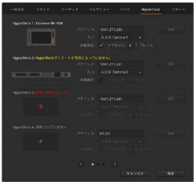Viewport: 194px width, 182px height.
Task: Switch to the メディア tab
Action: [x=43, y=10]
